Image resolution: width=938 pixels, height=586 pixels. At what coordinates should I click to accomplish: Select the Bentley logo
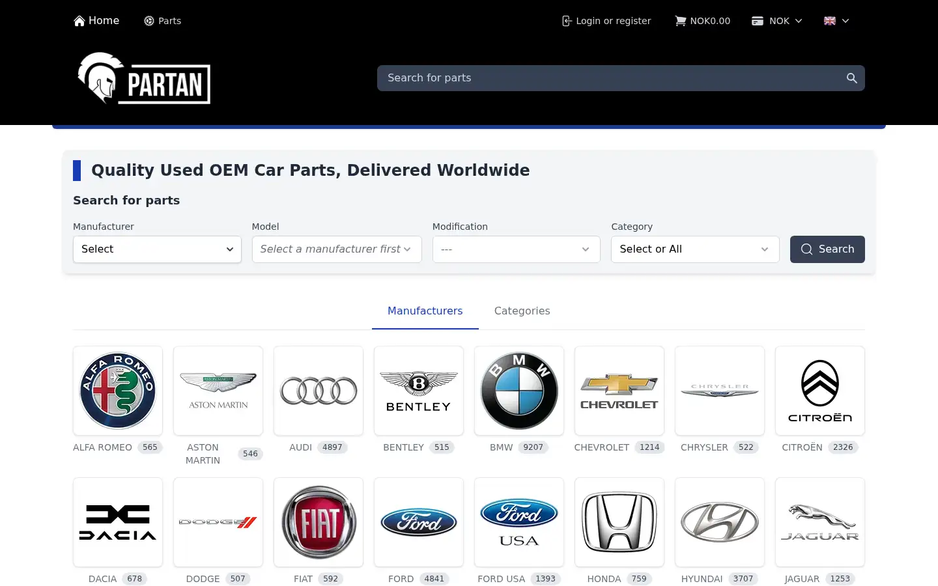(419, 391)
